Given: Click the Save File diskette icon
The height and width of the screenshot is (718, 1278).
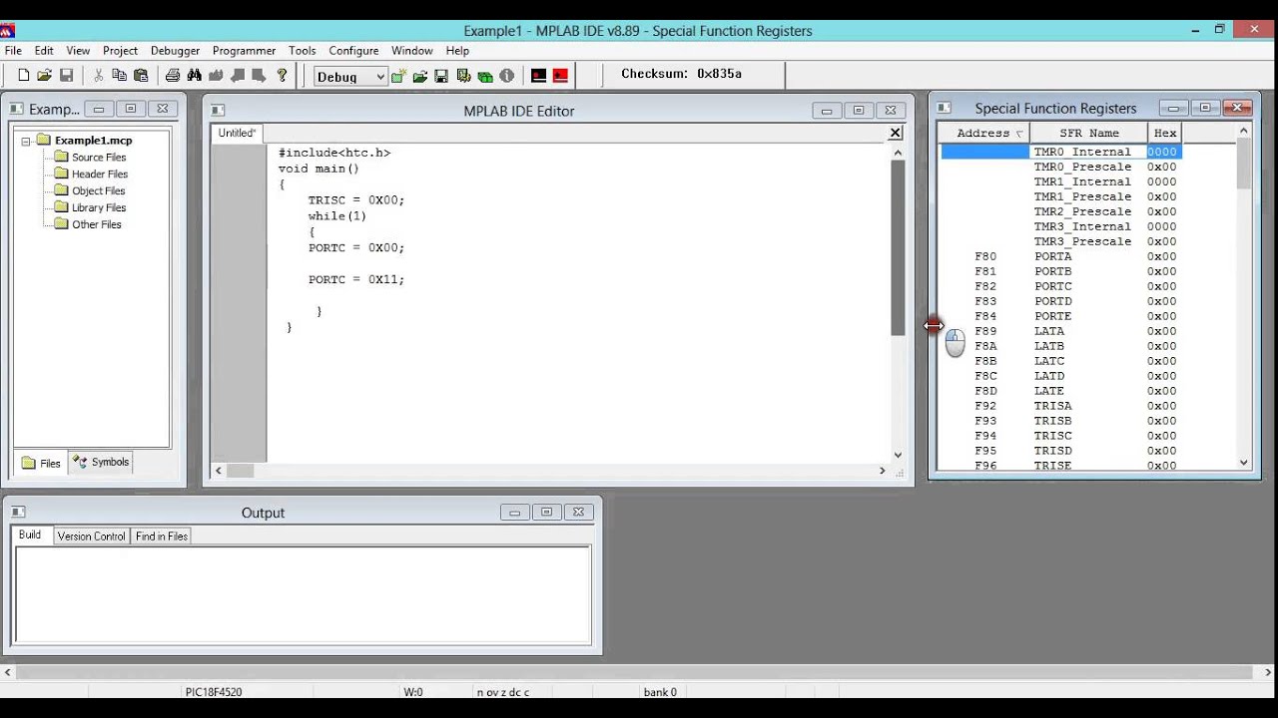Looking at the screenshot, I should click(x=67, y=76).
